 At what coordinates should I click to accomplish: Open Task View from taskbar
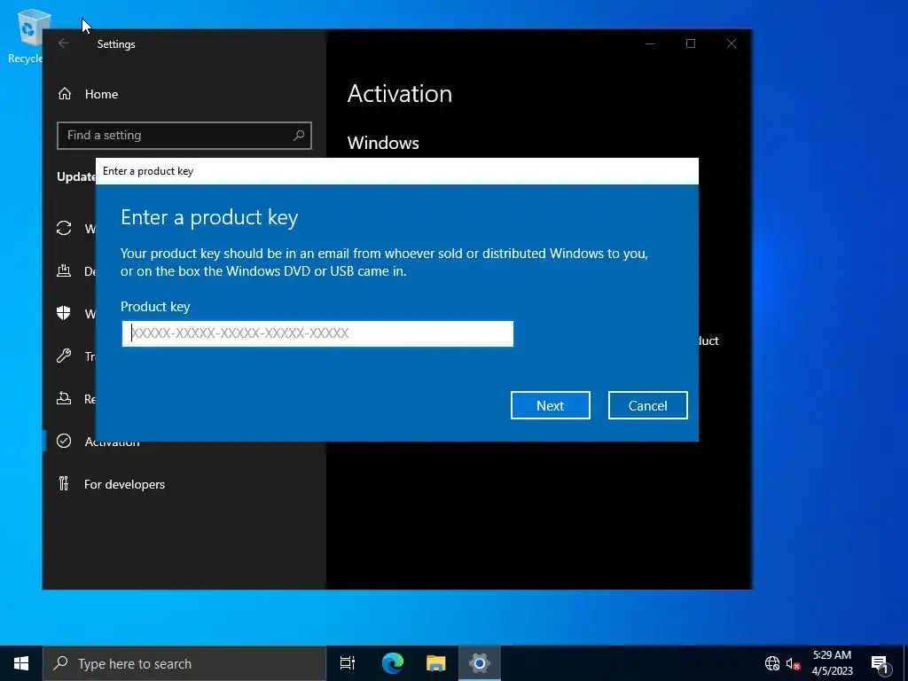tap(348, 663)
